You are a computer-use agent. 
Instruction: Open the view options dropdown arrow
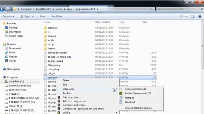(x=186, y=16)
